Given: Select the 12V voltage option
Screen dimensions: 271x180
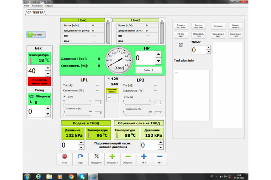Looking at the screenshot, I should click(x=108, y=78).
